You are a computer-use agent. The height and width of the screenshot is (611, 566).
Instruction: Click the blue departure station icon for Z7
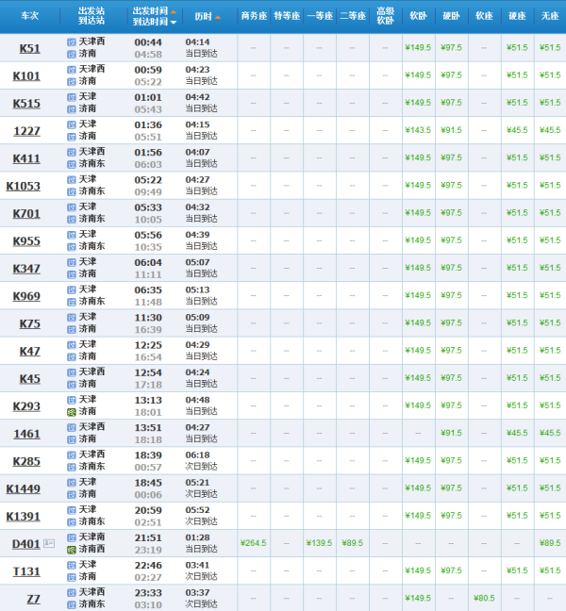pyautogui.click(x=72, y=591)
